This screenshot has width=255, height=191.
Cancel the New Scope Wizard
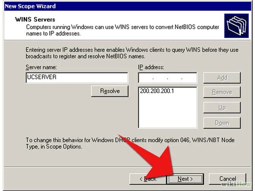(227, 179)
